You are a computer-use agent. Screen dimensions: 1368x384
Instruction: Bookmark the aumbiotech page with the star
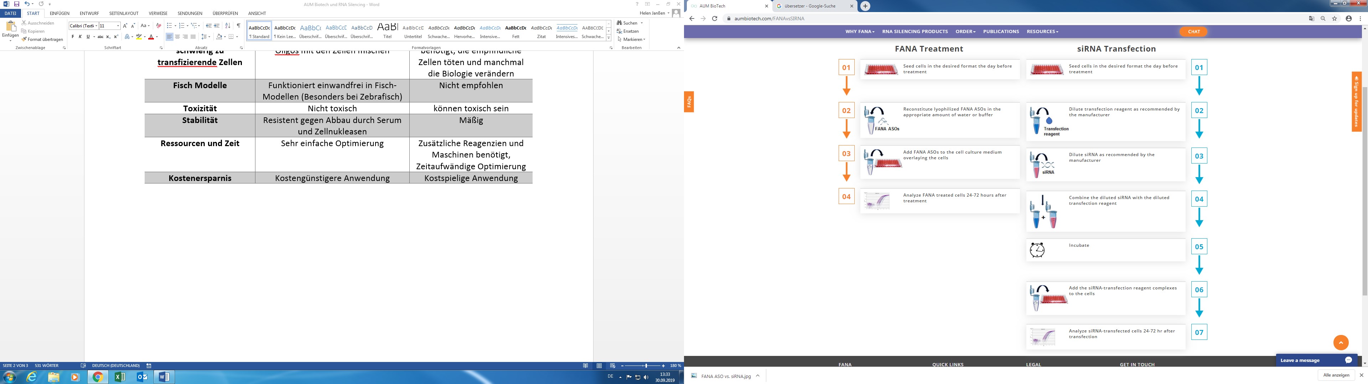point(1335,18)
